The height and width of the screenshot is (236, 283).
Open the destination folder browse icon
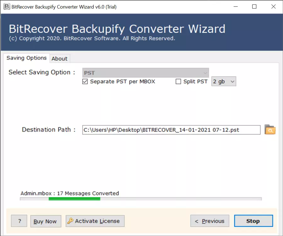[x=270, y=130]
